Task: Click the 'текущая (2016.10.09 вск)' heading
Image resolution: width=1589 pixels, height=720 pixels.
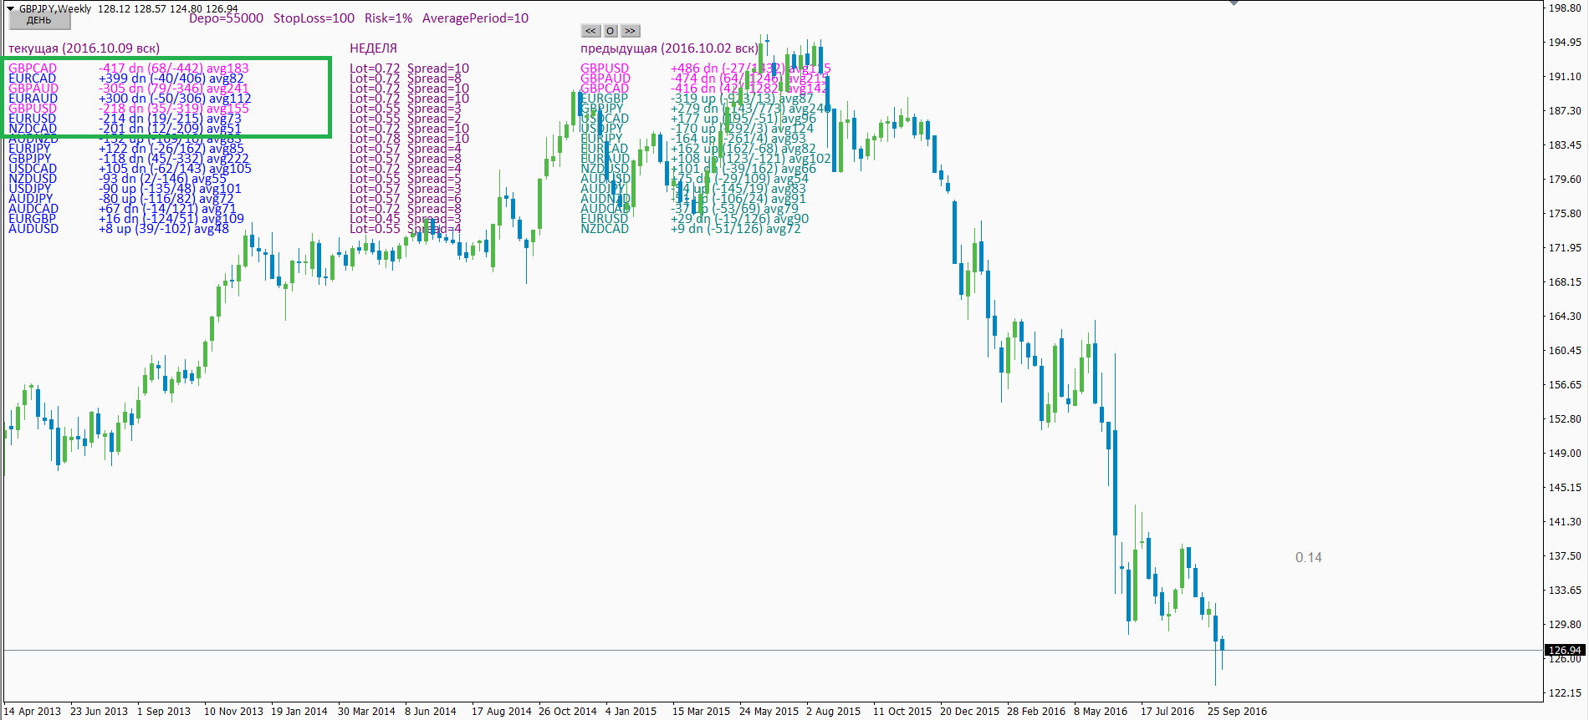Action: [84, 48]
